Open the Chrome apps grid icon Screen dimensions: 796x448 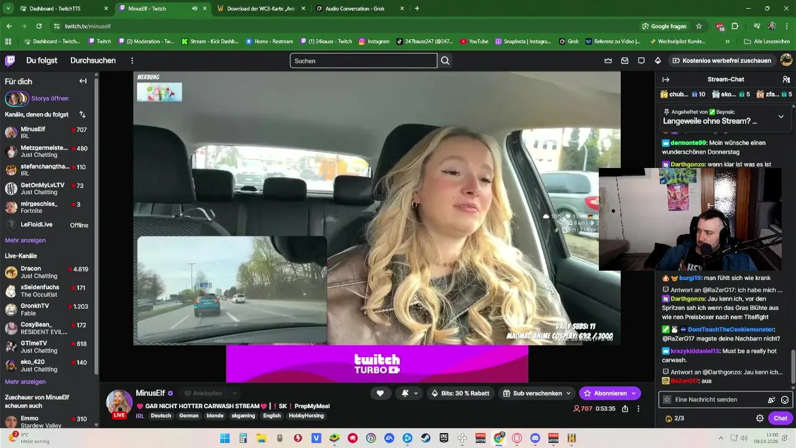coord(8,42)
